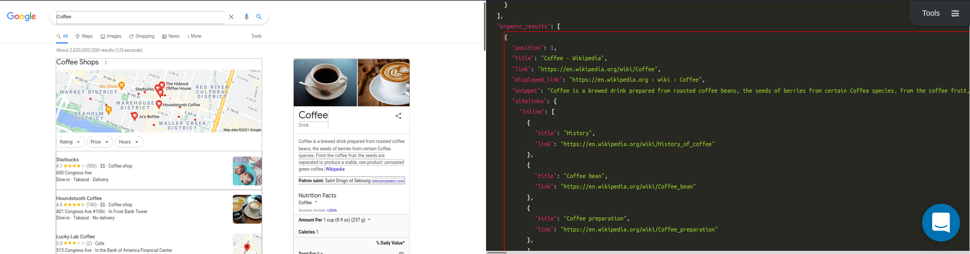Switch to the Images tab
The height and width of the screenshot is (254, 970).
(111, 36)
